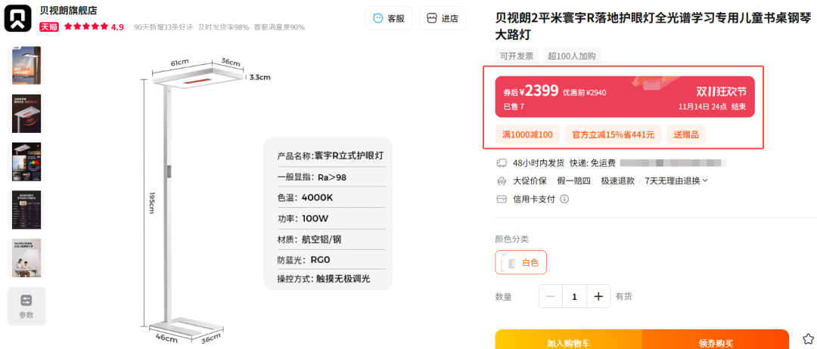Screen dimensions: 817x349
Task: Click 领券购买 to buy with coupon
Action: click(x=716, y=340)
